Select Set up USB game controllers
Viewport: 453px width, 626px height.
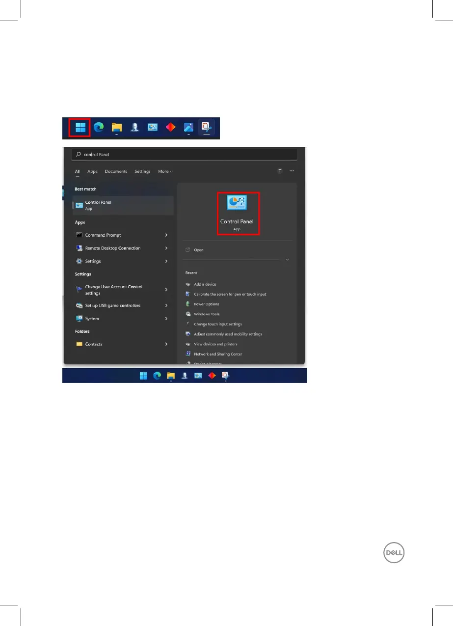(x=113, y=305)
